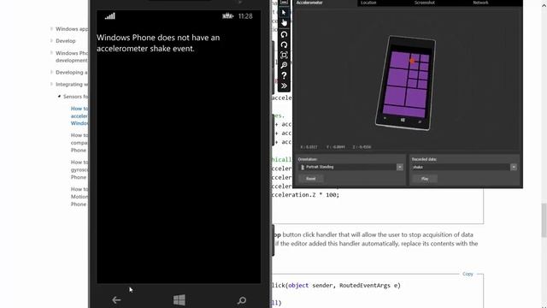Screen dimensions: 547x308
Task: Tap the phone's battery status icon
Action: coord(228,16)
